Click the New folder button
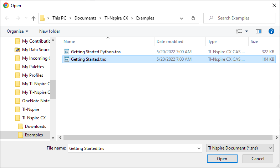 (50, 31)
